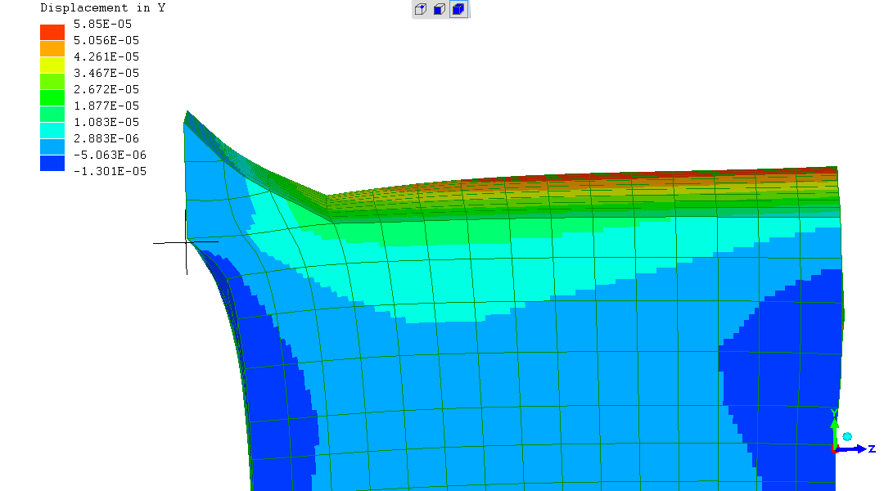Click the 'Displacement in Y' legend title
Image resolution: width=884 pixels, height=491 pixels.
[103, 8]
